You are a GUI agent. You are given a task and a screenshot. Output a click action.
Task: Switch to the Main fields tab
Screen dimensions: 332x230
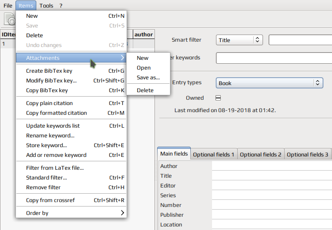(x=174, y=154)
